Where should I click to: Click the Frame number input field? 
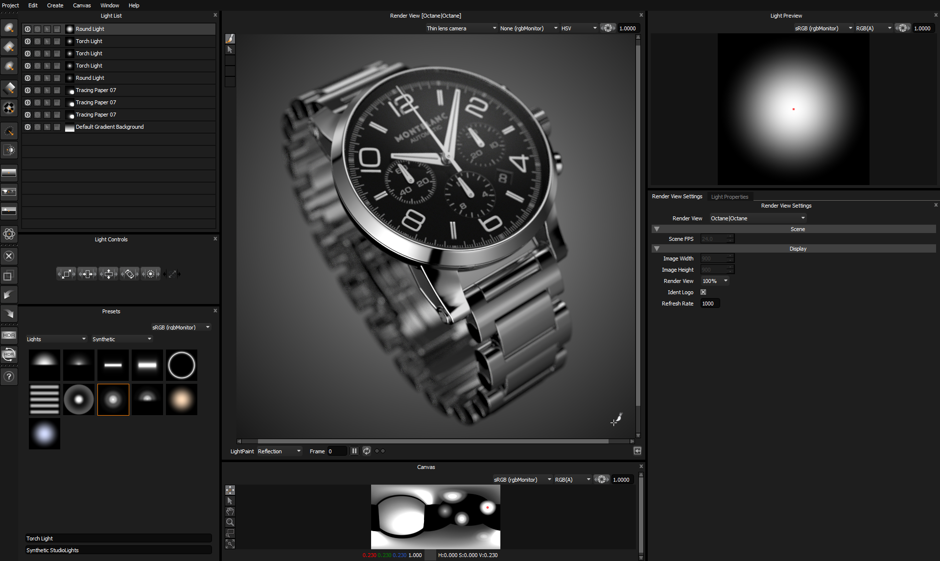click(x=337, y=451)
